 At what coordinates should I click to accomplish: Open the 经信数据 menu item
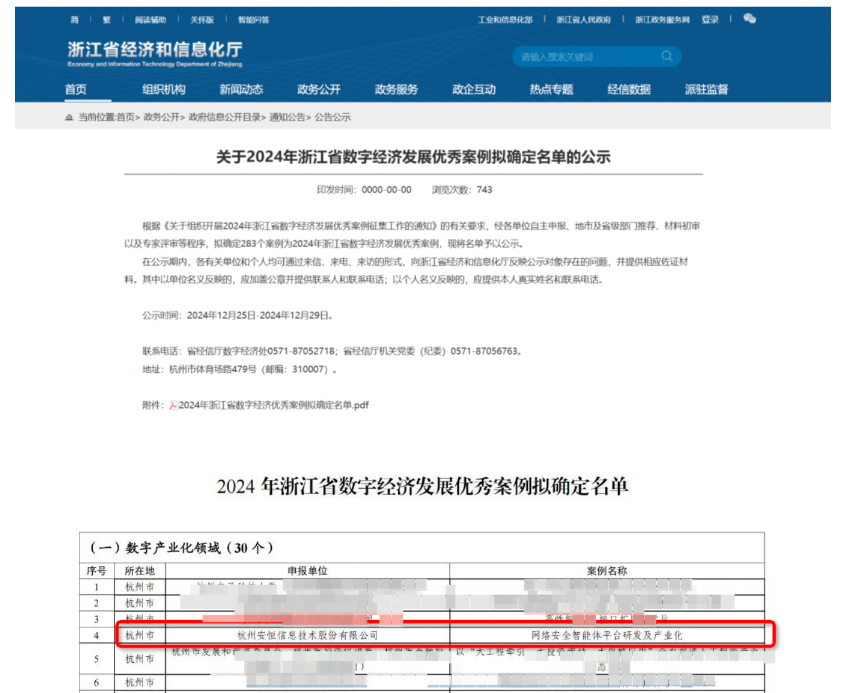coord(628,90)
